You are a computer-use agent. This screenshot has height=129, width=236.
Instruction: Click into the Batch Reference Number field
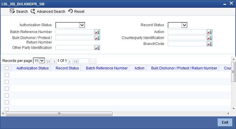pos(75,32)
